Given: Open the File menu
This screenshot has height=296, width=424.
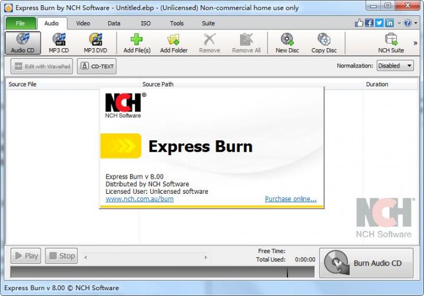Looking at the screenshot, I should tap(21, 23).
